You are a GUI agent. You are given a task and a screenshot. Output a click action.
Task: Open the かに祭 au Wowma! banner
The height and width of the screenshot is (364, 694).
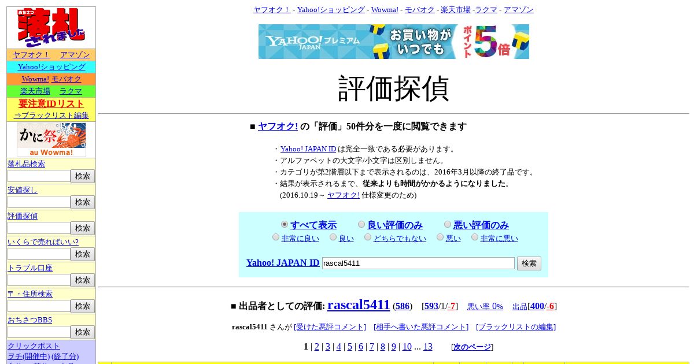point(51,140)
